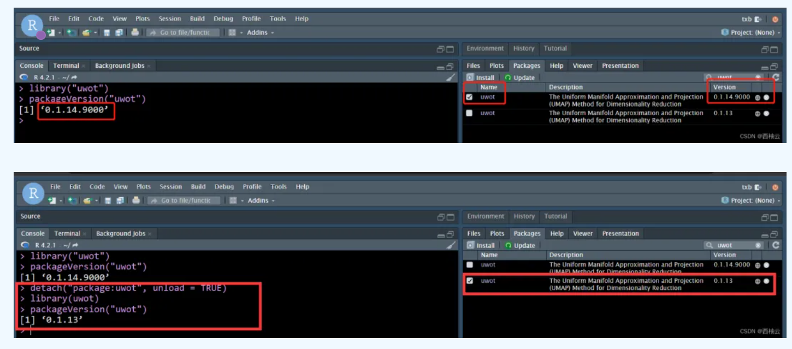The height and width of the screenshot is (349, 792).
Task: Click Open File folder icon in top RStudio toolbar
Action: (x=86, y=33)
